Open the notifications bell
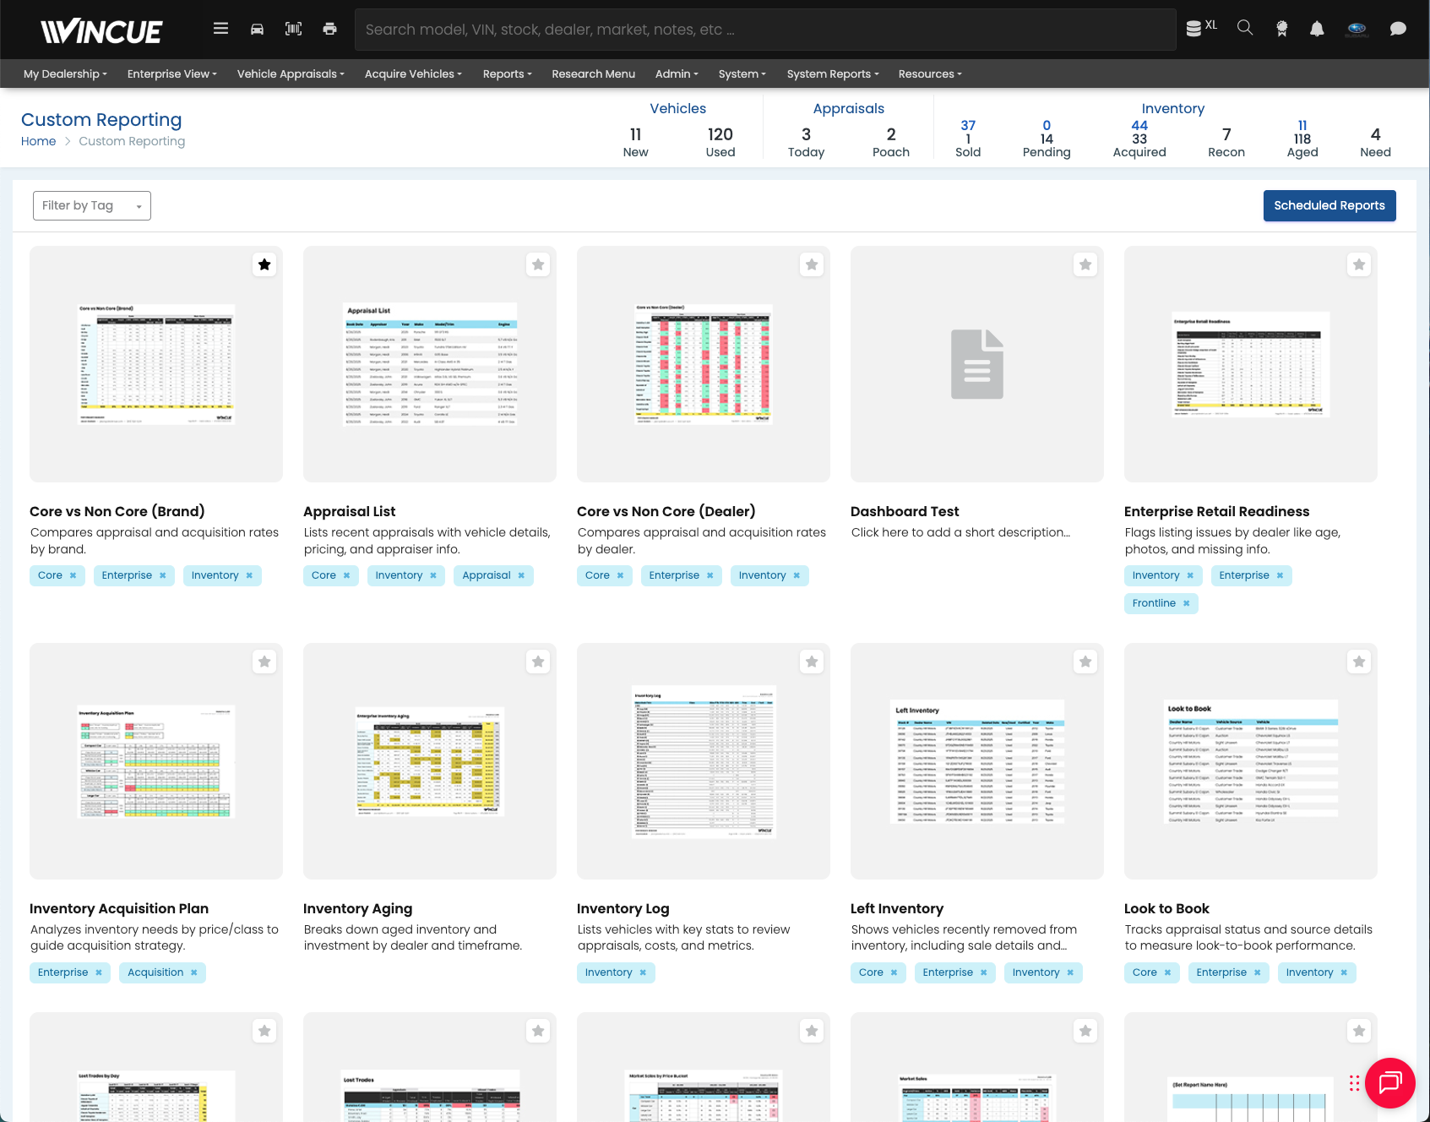 [x=1316, y=28]
